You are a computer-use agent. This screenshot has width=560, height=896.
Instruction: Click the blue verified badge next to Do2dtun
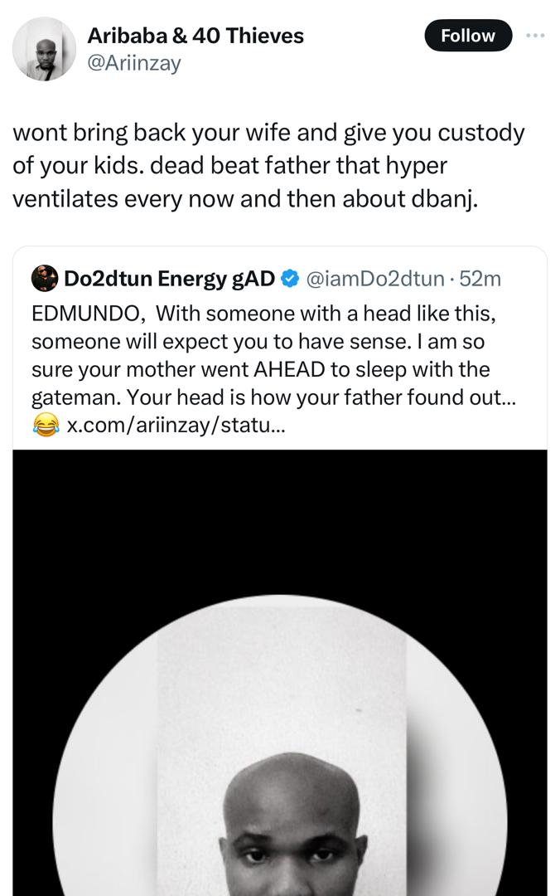pos(287,279)
